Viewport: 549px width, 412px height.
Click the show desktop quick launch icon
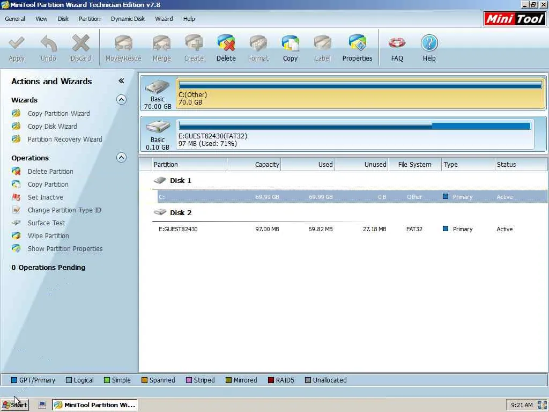[x=42, y=405]
